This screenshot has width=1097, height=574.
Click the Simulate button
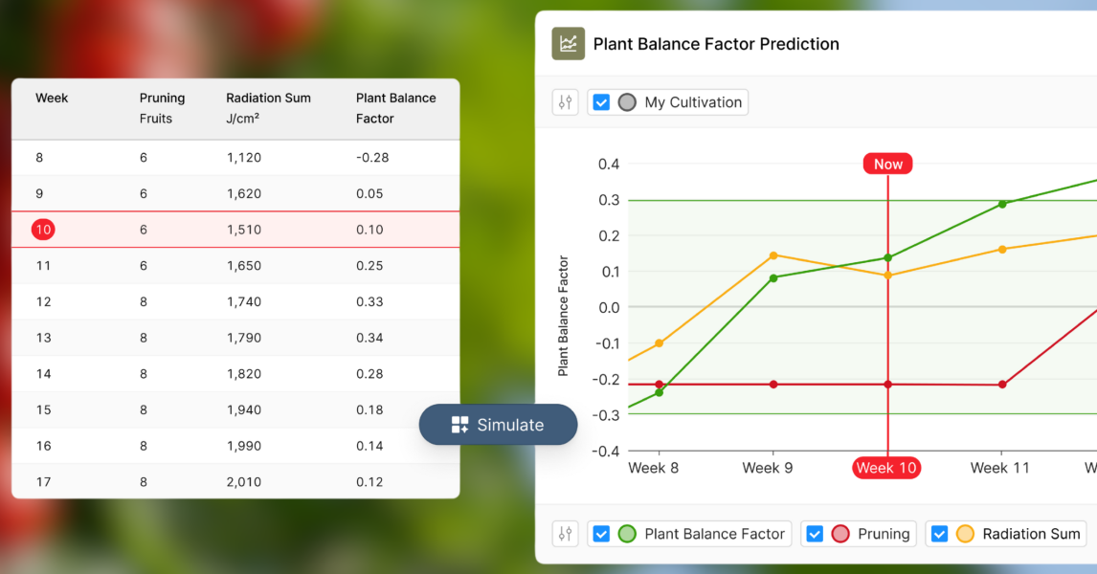(498, 425)
